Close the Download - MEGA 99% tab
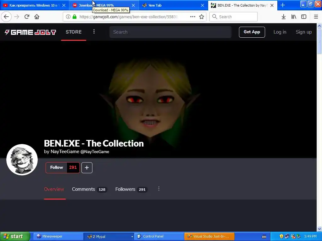 pyautogui.click(x=133, y=5)
